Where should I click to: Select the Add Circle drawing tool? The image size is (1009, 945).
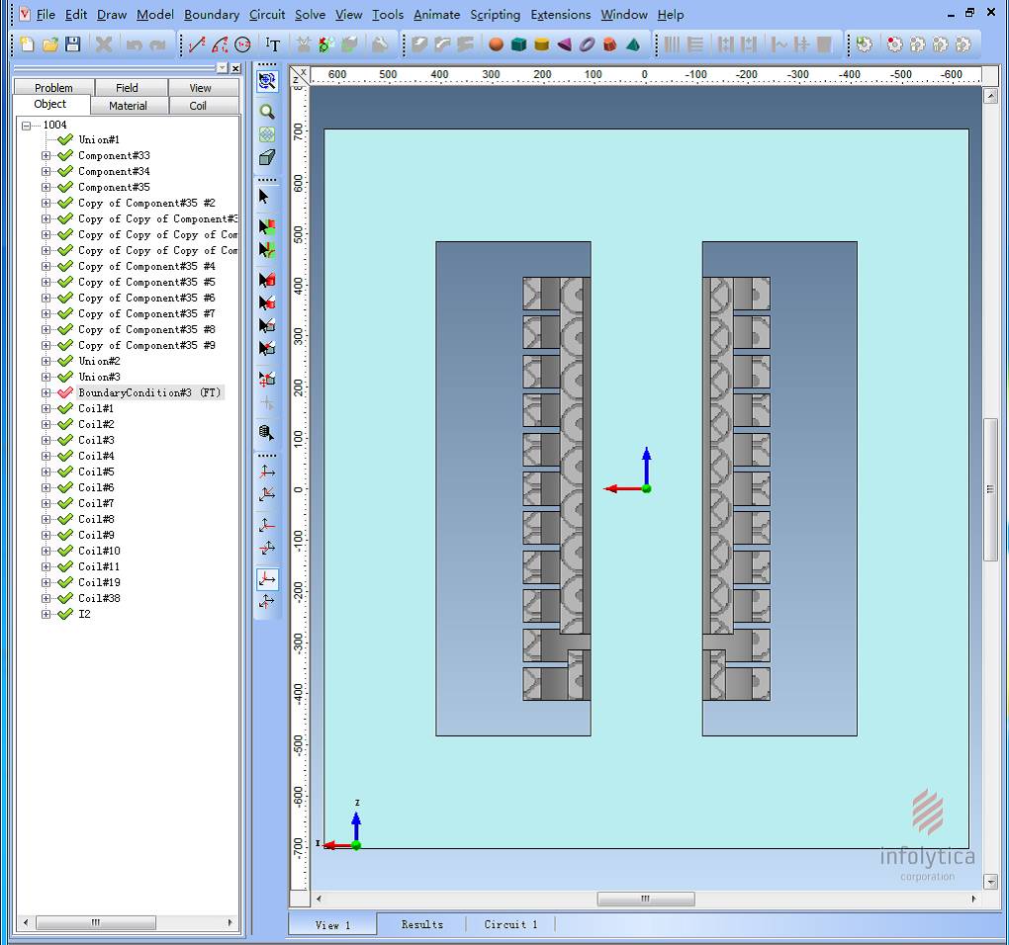(242, 44)
